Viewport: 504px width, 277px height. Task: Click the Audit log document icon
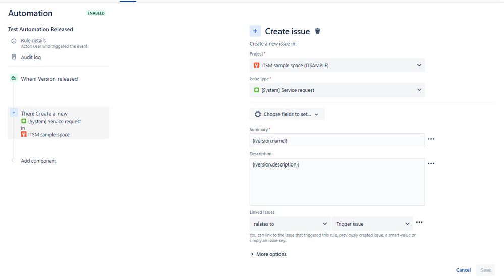click(x=14, y=57)
